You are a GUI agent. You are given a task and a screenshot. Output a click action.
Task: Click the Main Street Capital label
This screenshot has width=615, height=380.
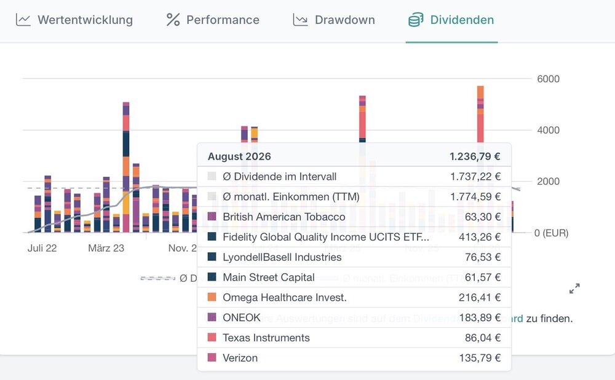269,277
